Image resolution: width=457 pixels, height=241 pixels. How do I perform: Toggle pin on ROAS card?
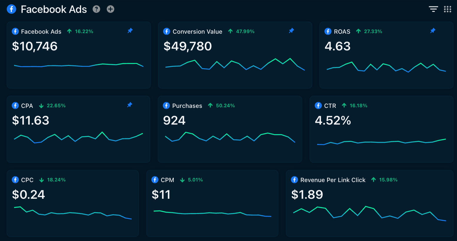(x=433, y=31)
